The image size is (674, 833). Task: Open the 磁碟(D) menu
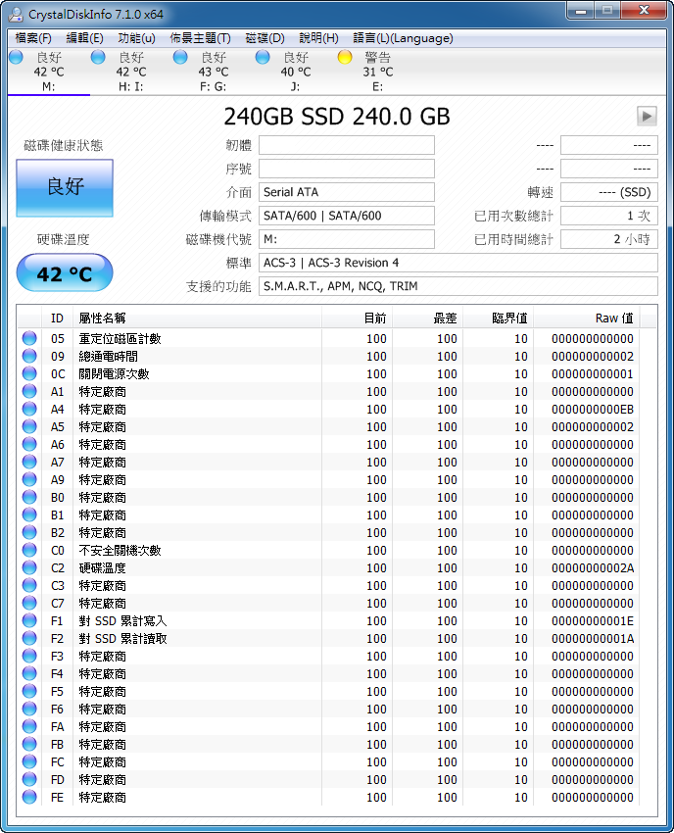pyautogui.click(x=265, y=38)
